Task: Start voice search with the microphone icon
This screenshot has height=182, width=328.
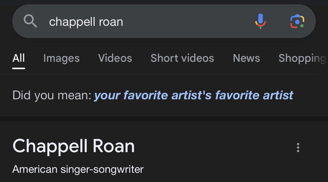Action: [x=261, y=21]
